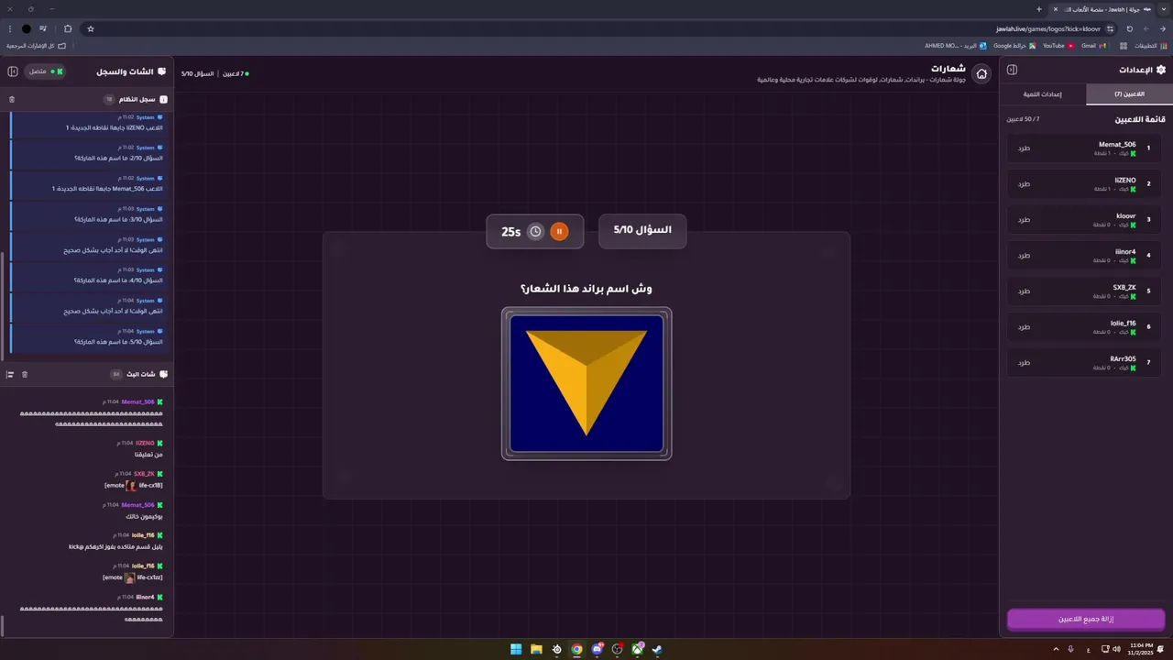Open the YouTube bookmark

1058,45
